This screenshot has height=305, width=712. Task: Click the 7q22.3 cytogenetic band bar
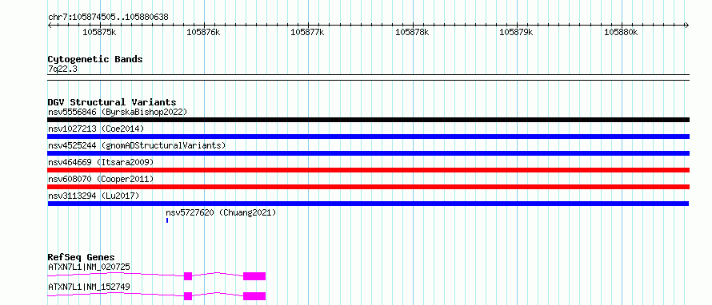tap(368, 77)
